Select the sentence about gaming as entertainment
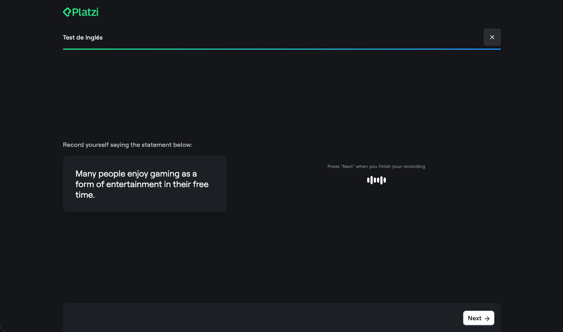The width and height of the screenshot is (563, 332). pos(142,184)
